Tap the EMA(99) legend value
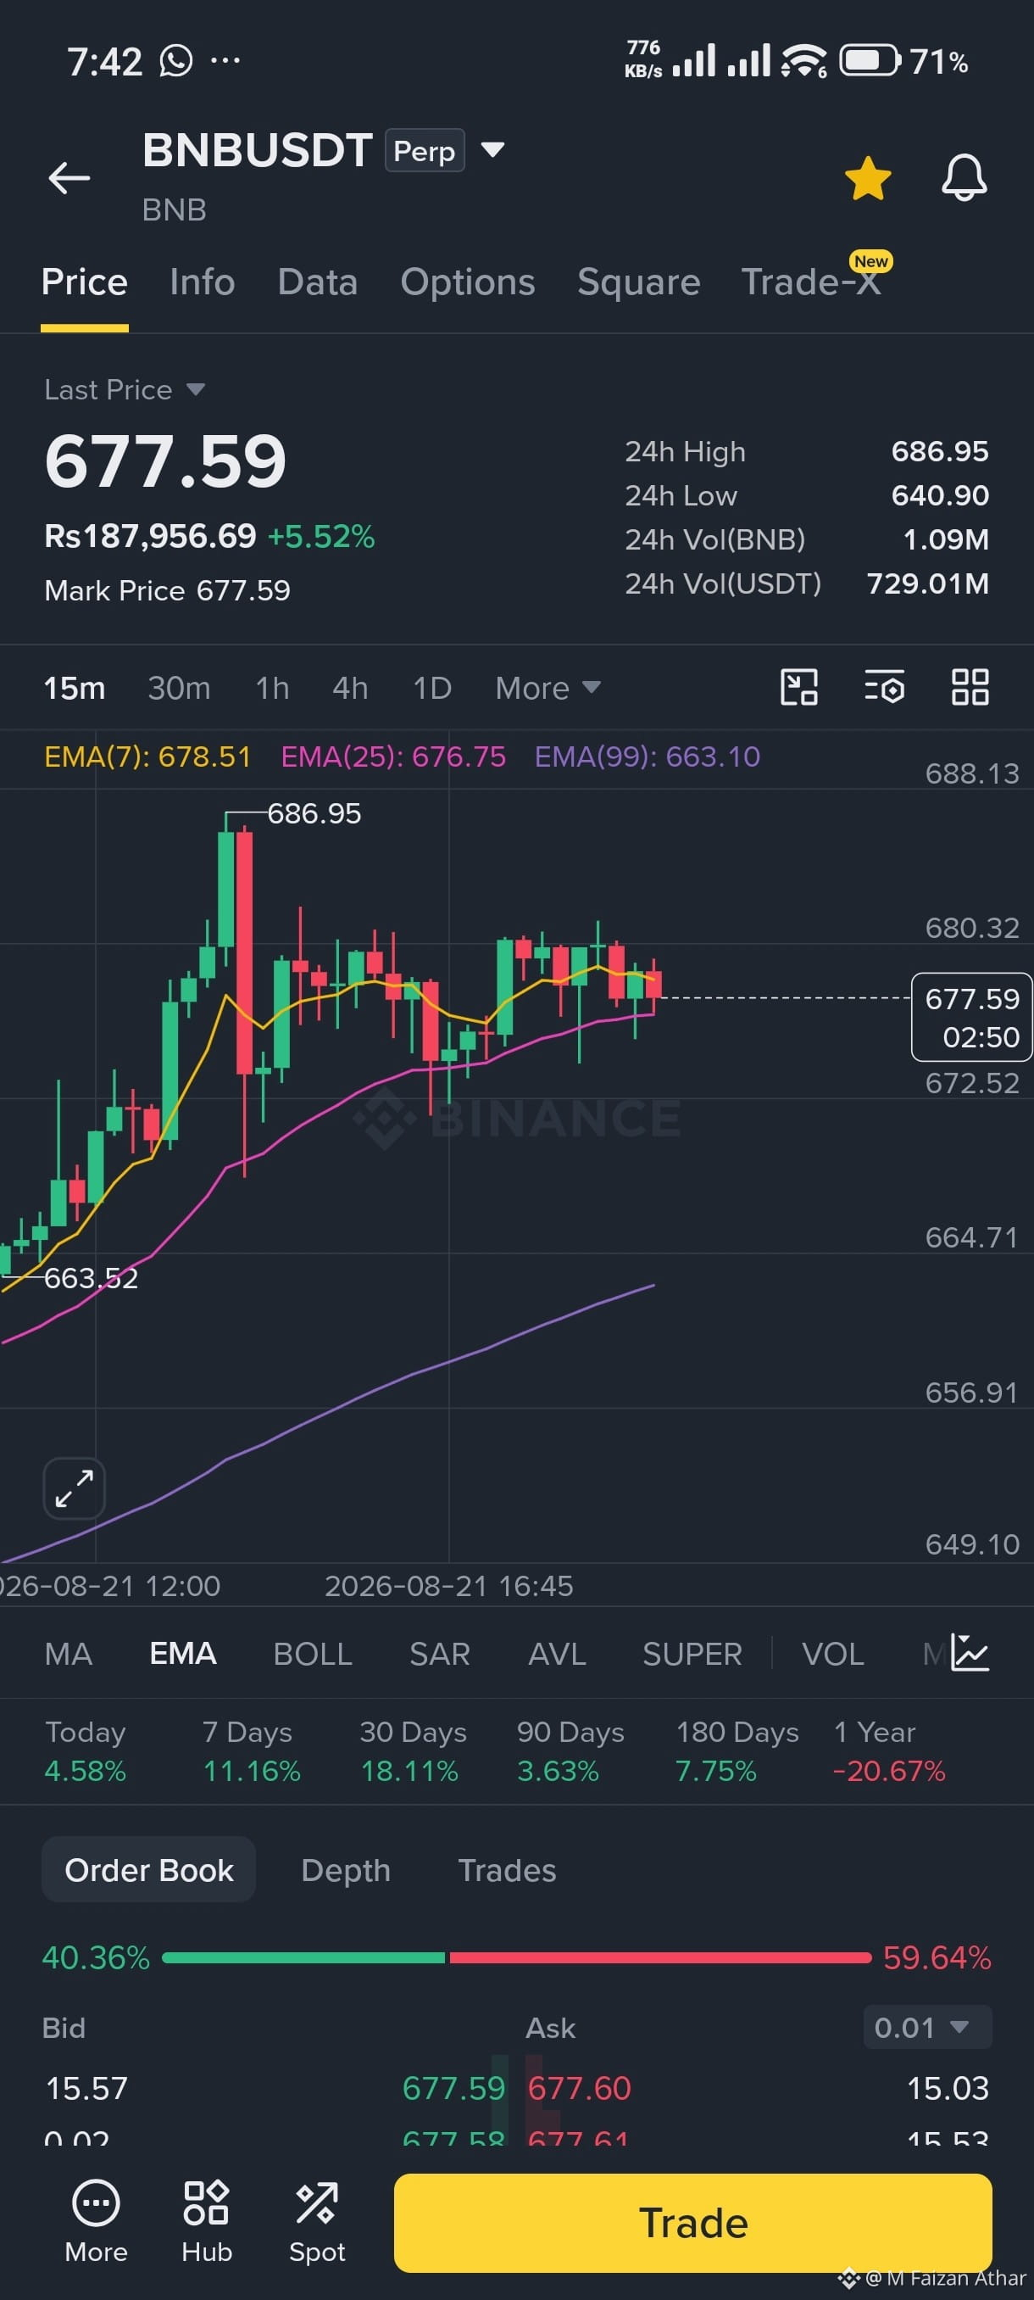Image resolution: width=1034 pixels, height=2300 pixels. click(648, 756)
